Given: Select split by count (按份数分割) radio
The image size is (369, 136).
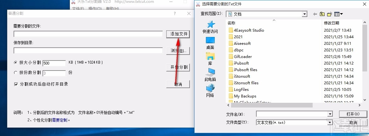Looking at the screenshot, I should [16, 73].
